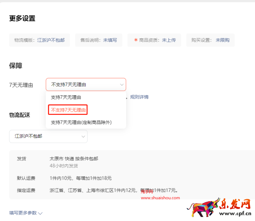Open the 规则详情 link
255x221 pixels.
[139, 97]
